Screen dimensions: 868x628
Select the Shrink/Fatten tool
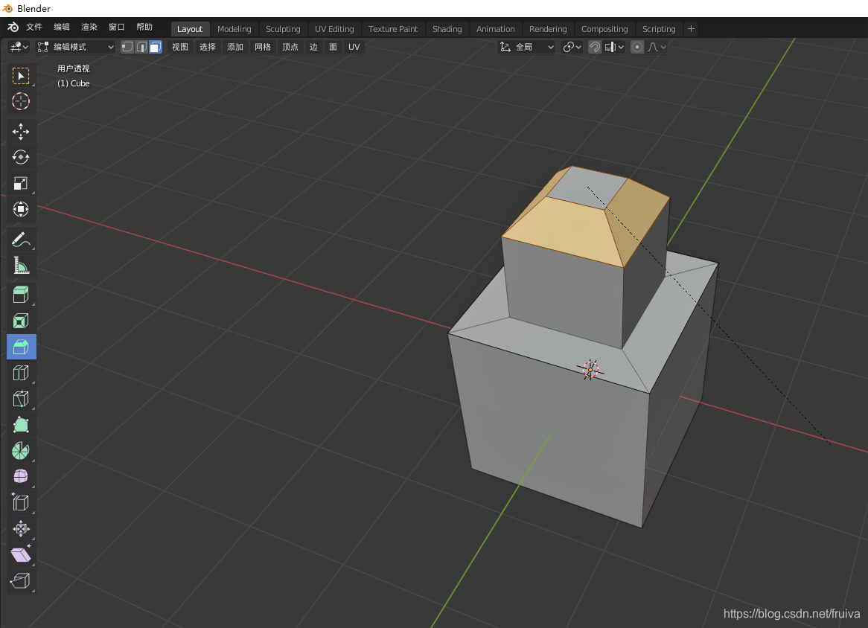pyautogui.click(x=21, y=528)
